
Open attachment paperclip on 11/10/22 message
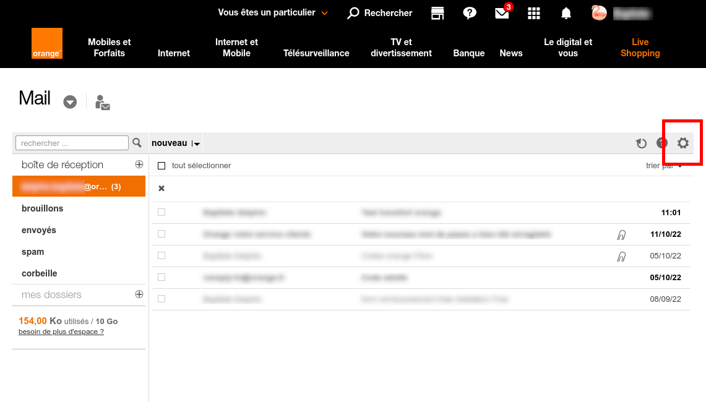point(621,234)
